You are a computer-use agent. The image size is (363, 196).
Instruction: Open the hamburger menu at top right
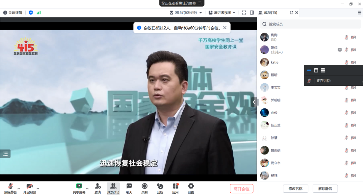[359, 13]
